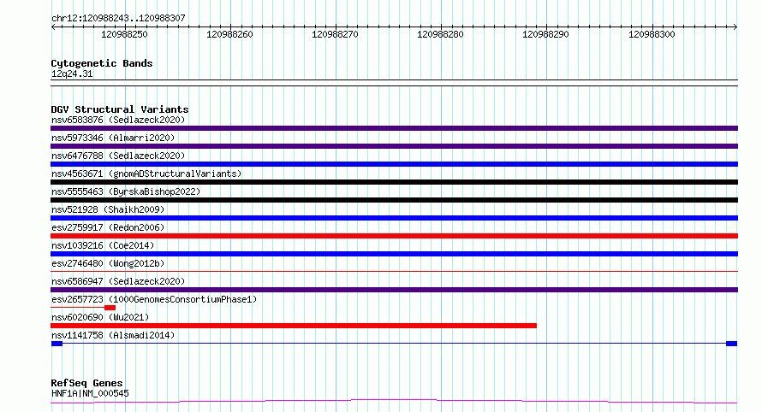The height and width of the screenshot is (412, 762).
Task: Click the thin blue line of nsv1141758
Action: click(x=394, y=344)
